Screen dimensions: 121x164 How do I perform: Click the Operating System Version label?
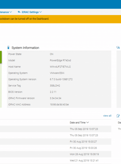tap(22, 79)
